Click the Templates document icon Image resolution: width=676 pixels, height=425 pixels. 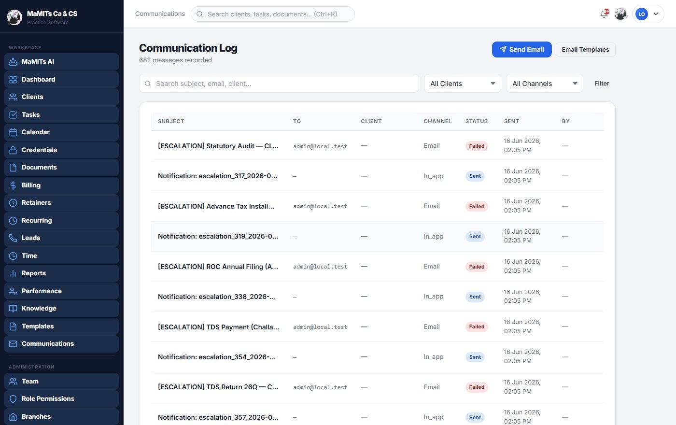pos(13,326)
